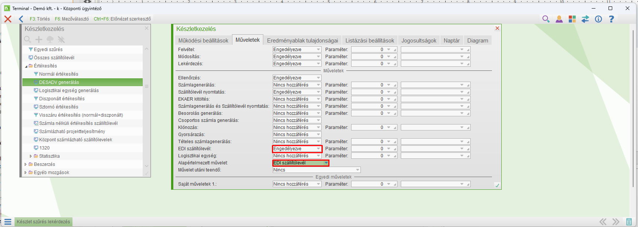Select Sztornó értékesítés tree item

click(x=83, y=107)
